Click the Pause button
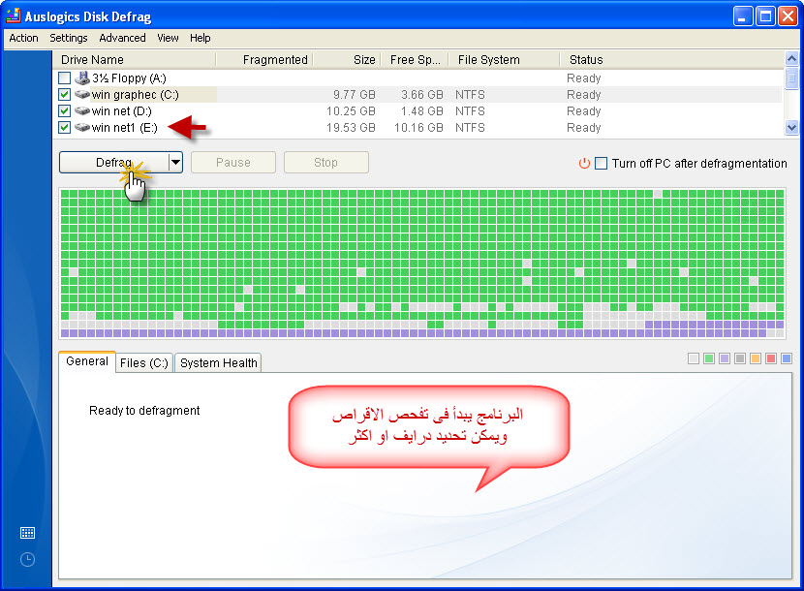 coord(233,162)
